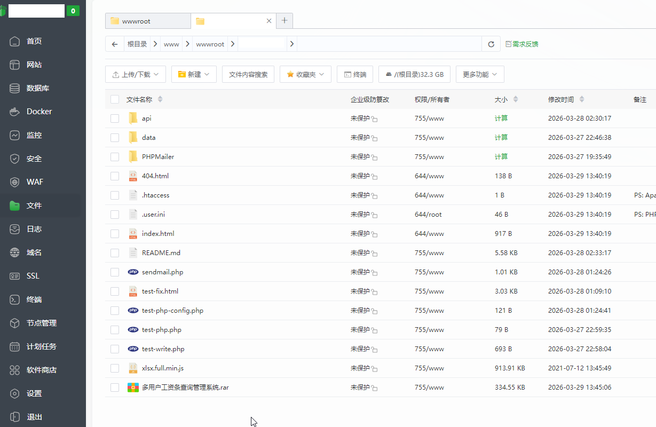Open the 计划任务 (Cron) panel
The height and width of the screenshot is (427, 656).
(x=39, y=346)
